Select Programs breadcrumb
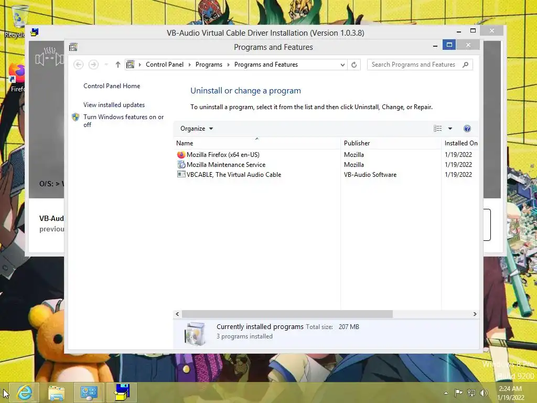The height and width of the screenshot is (403, 537). point(209,65)
